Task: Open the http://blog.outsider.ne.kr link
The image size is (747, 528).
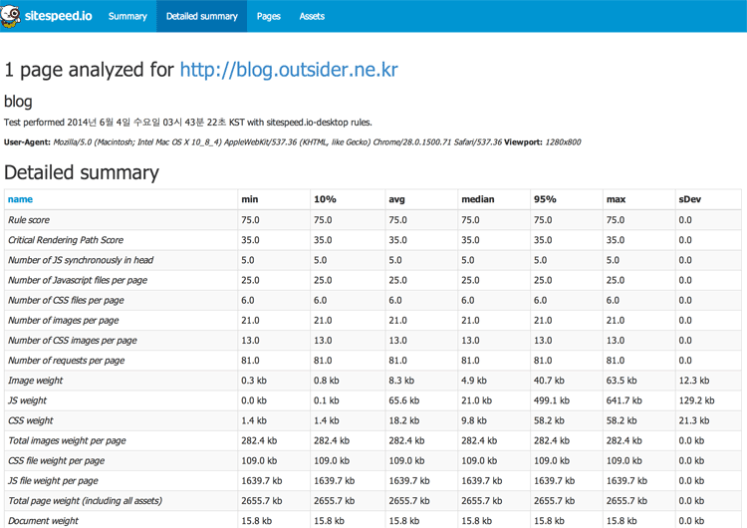Action: click(289, 70)
